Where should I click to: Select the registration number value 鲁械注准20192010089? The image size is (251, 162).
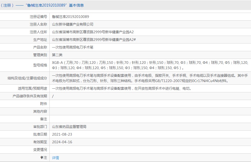[71, 17]
